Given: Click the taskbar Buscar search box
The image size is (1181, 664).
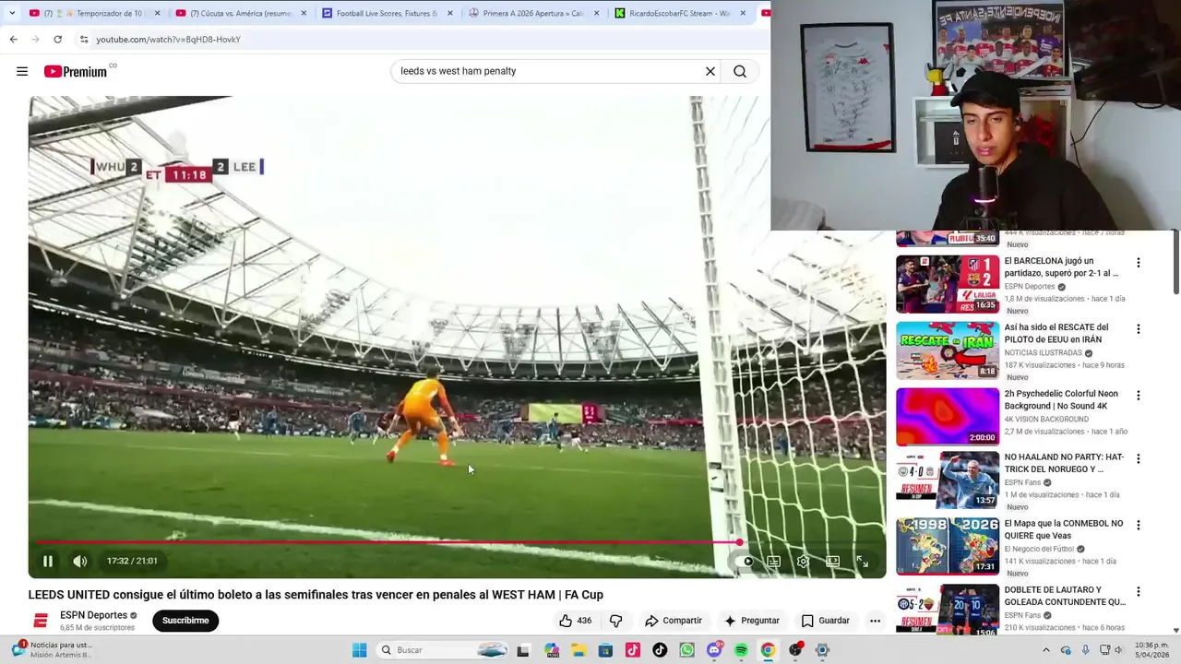Looking at the screenshot, I should click(444, 650).
